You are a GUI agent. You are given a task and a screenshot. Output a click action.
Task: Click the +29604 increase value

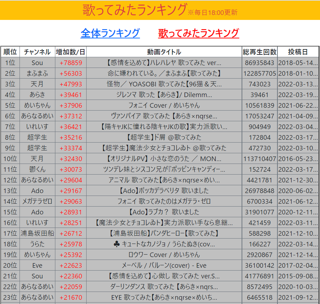click(71, 180)
